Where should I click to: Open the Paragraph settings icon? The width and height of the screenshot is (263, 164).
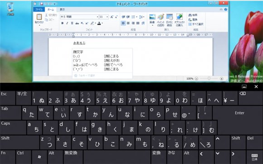[x=143, y=23]
